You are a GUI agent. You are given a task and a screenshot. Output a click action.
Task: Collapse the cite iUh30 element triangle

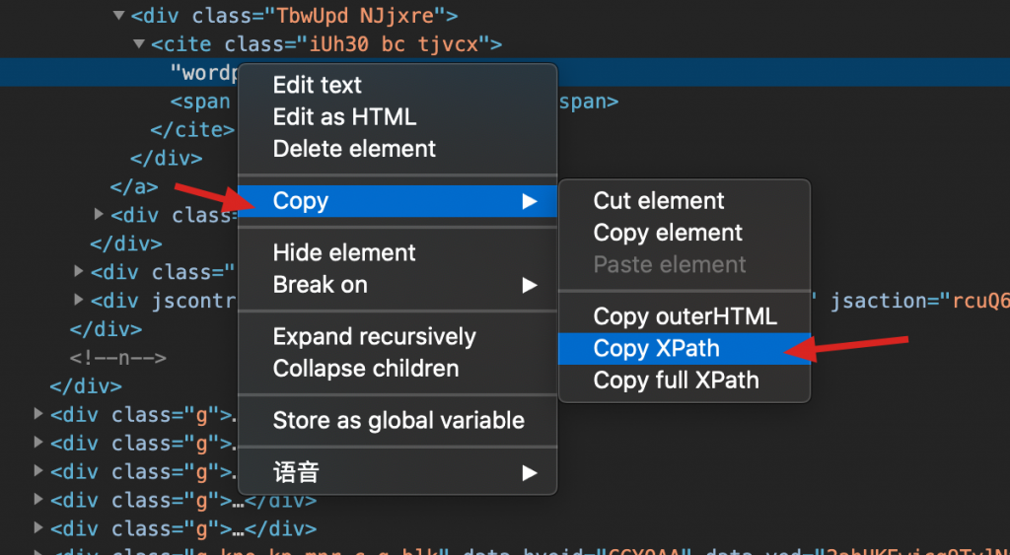coord(139,44)
